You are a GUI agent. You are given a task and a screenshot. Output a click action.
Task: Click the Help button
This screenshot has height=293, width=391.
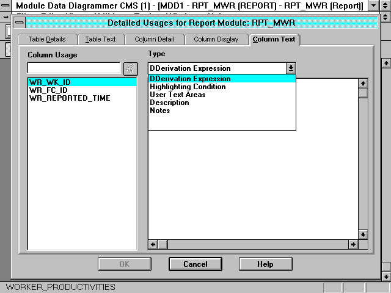(265, 264)
